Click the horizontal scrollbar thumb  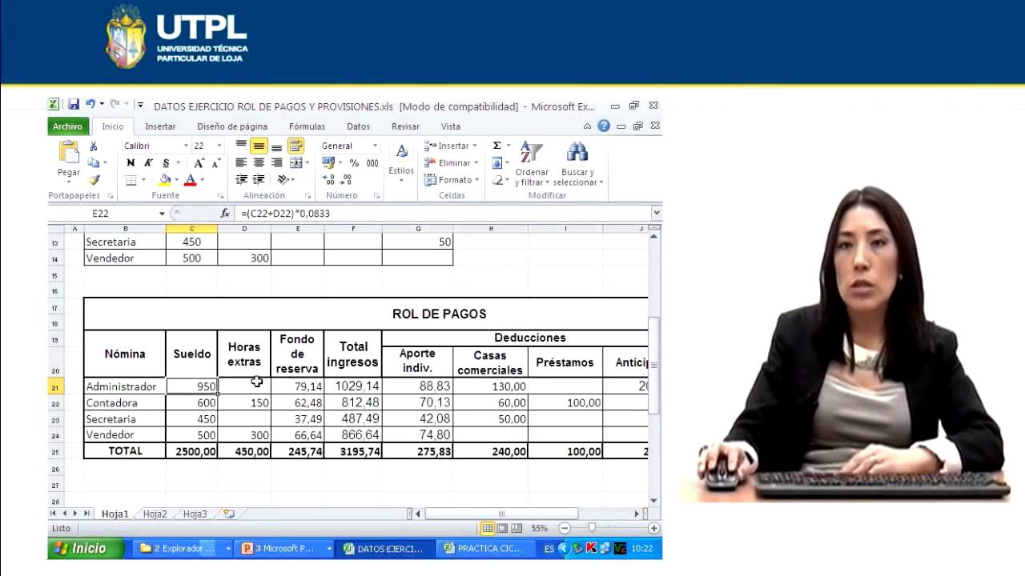point(501,514)
